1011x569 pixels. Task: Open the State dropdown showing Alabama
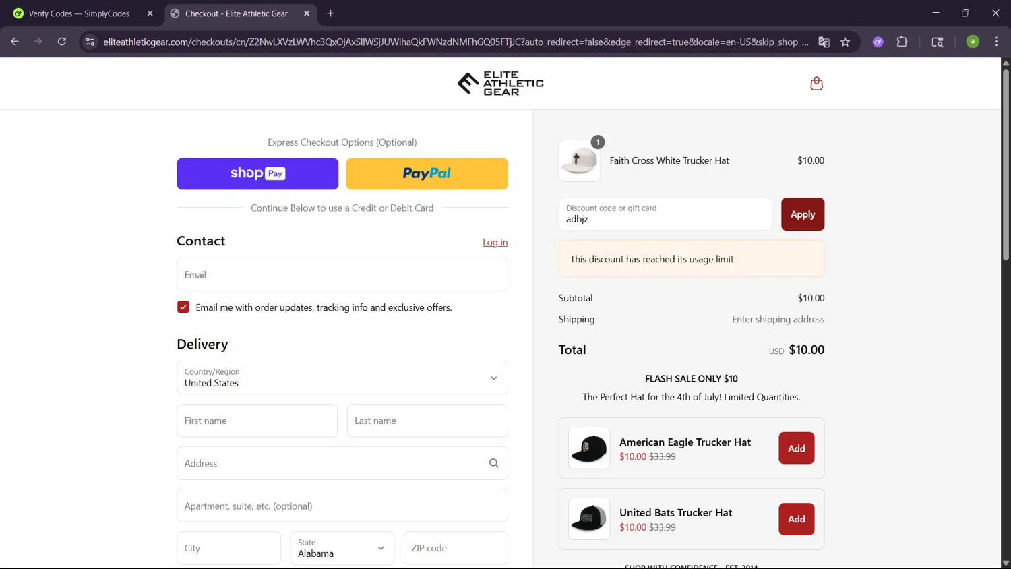click(x=342, y=548)
